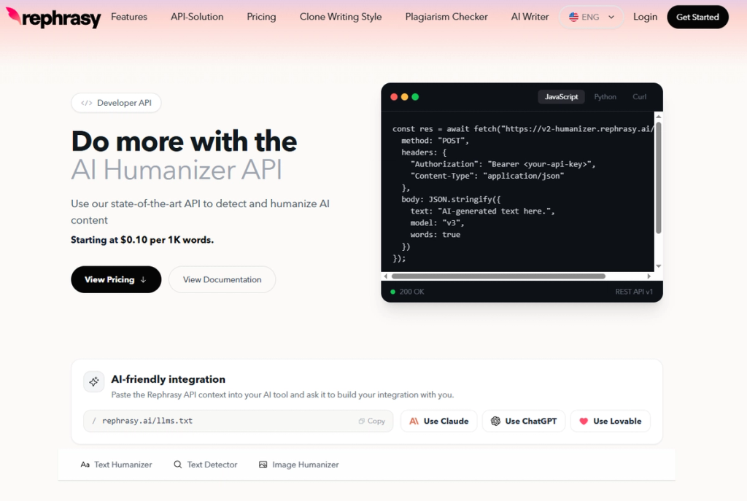Click the Aa icon on Text Humanizer
The width and height of the screenshot is (747, 501).
point(85,465)
